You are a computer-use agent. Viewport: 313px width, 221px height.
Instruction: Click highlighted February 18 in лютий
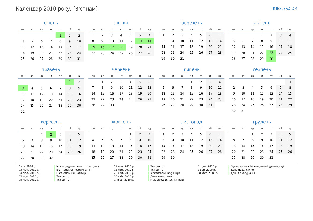click(x=121, y=47)
